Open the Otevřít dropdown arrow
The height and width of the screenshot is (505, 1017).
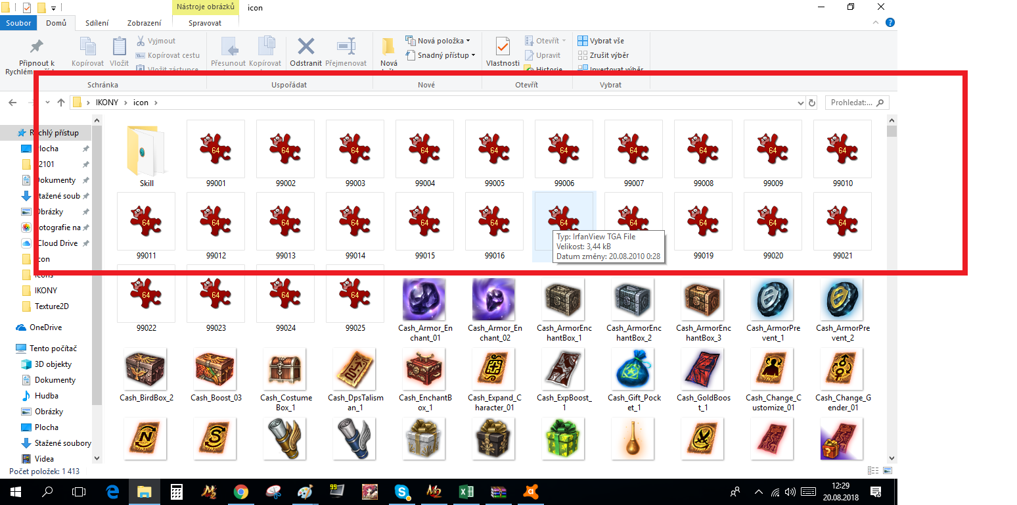pyautogui.click(x=564, y=41)
